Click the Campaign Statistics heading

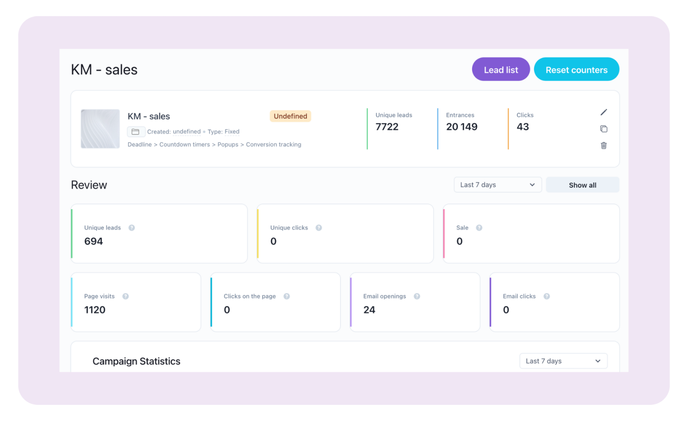136,361
